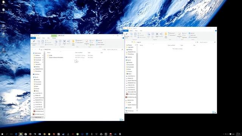The width and height of the screenshot is (242, 136).
Task: Open Easy access dropdown in empty folder window
Action: 172,35
